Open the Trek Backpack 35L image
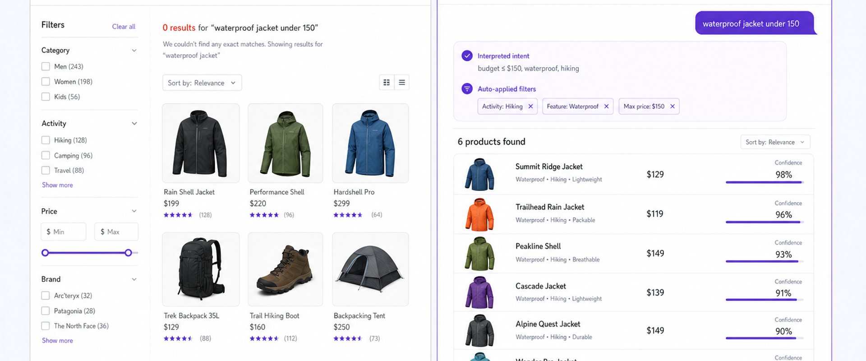 (x=201, y=269)
